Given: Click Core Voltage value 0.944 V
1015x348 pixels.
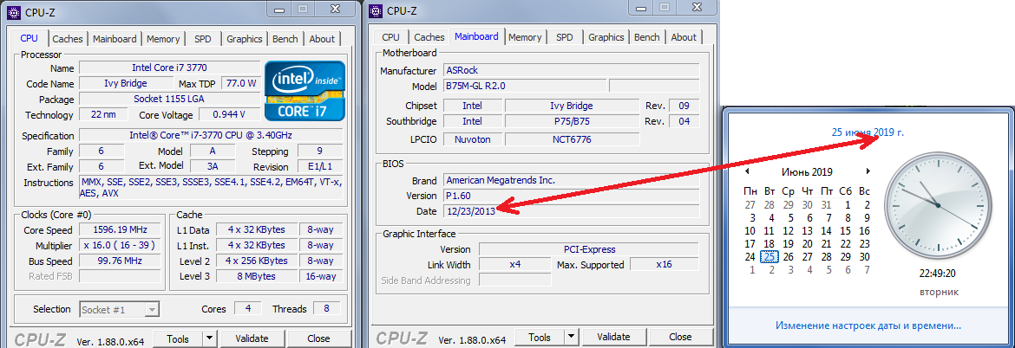Looking at the screenshot, I should coord(229,114).
